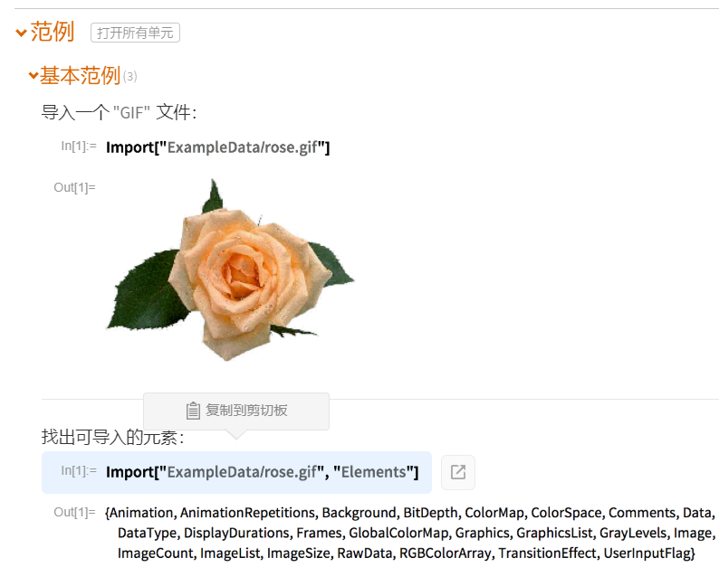Select the highlighted Import Elements input cell
The width and height of the screenshot is (719, 577).
(236, 472)
